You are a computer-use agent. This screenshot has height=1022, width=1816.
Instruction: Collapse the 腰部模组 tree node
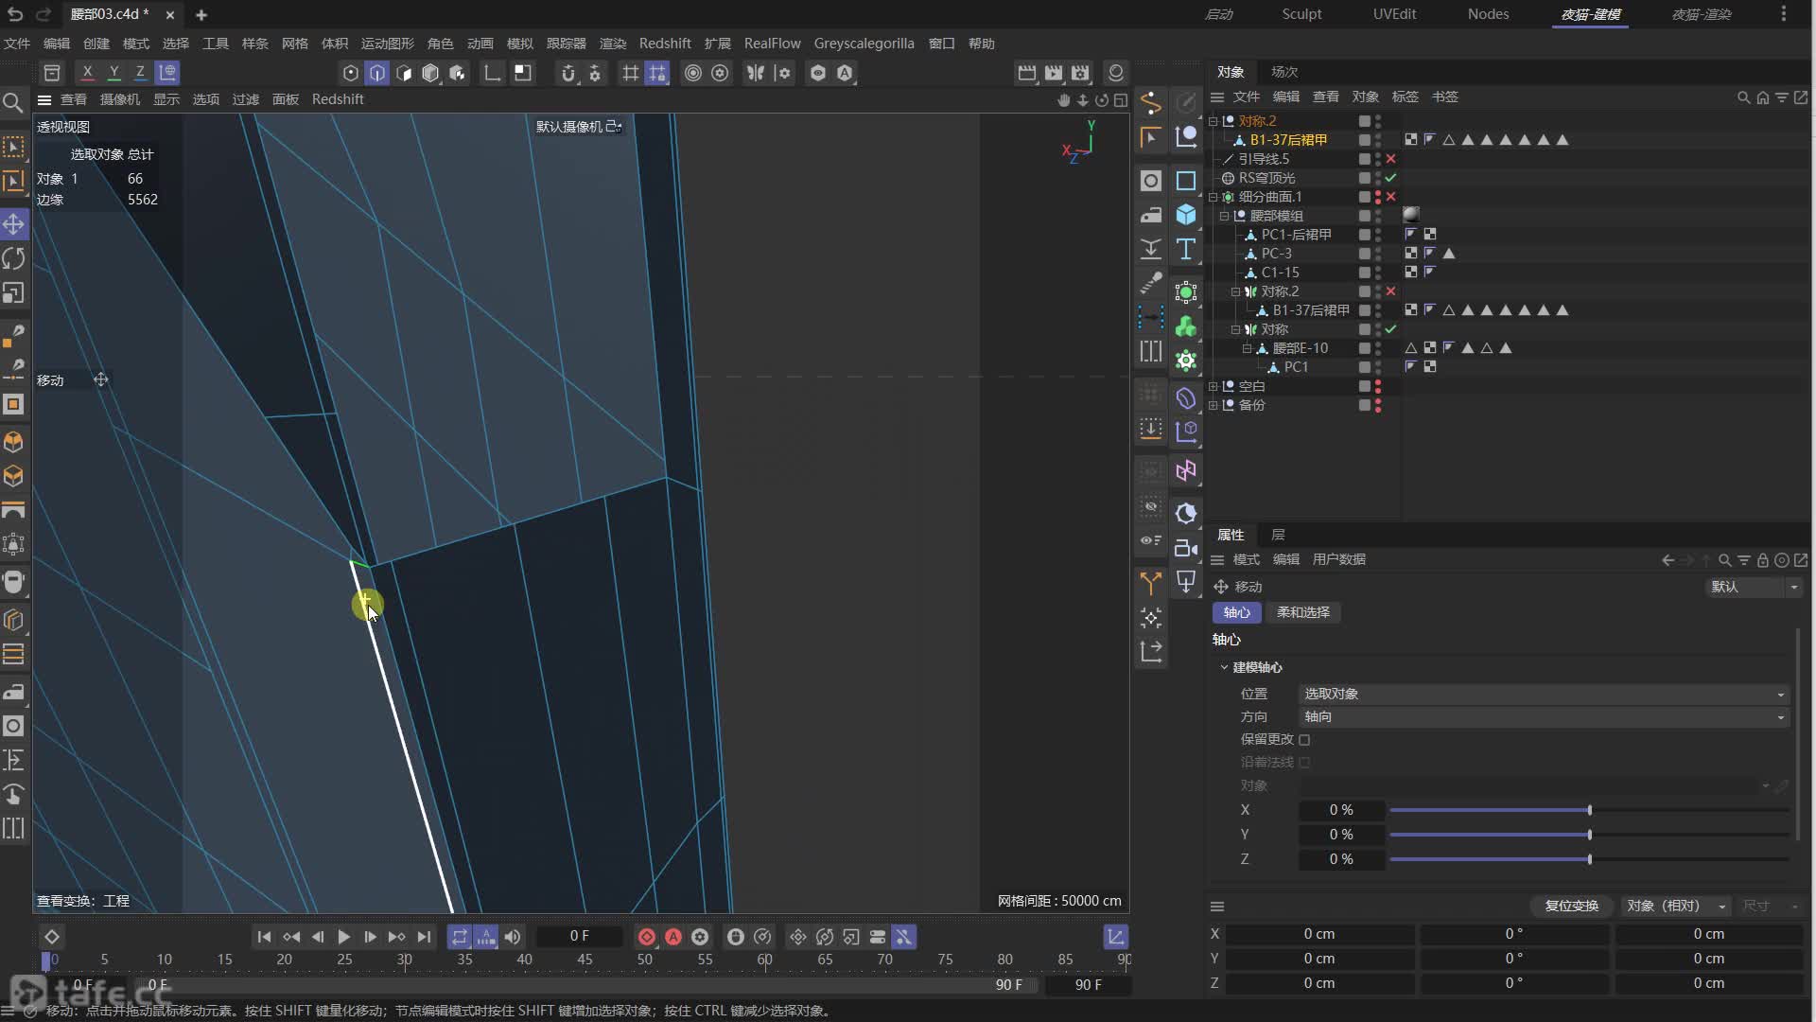coord(1225,216)
